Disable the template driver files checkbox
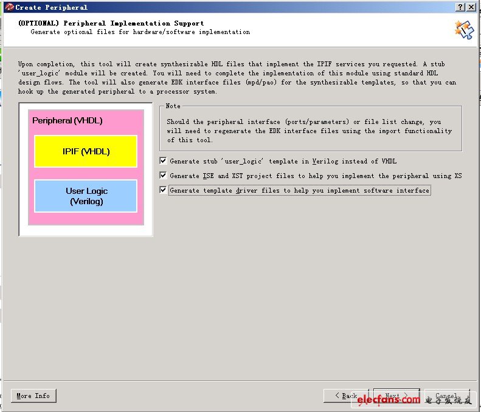The height and width of the screenshot is (412, 481). click(163, 190)
